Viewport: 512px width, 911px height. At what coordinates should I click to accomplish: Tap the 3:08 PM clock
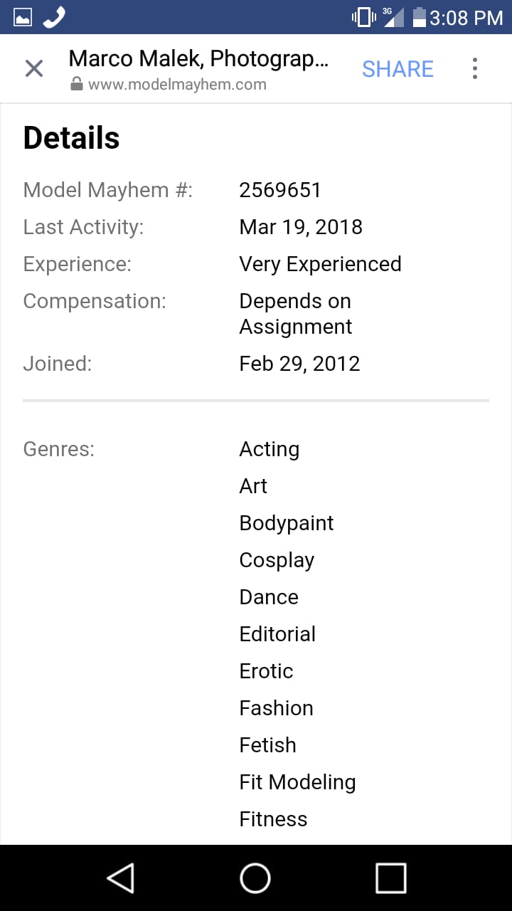point(466,18)
